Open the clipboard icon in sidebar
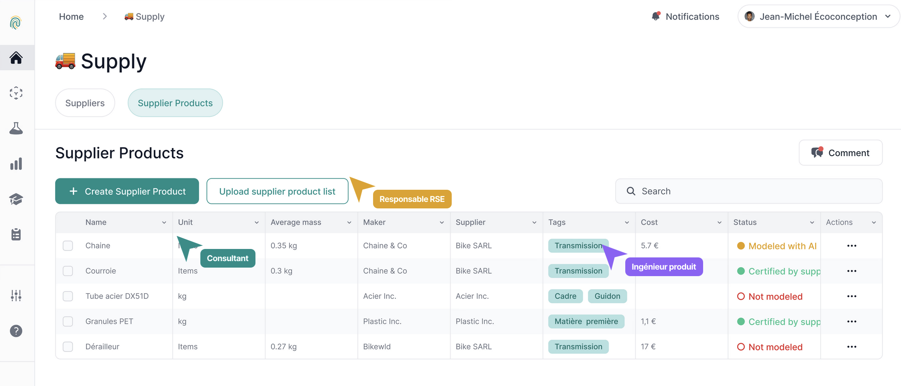 point(16,234)
